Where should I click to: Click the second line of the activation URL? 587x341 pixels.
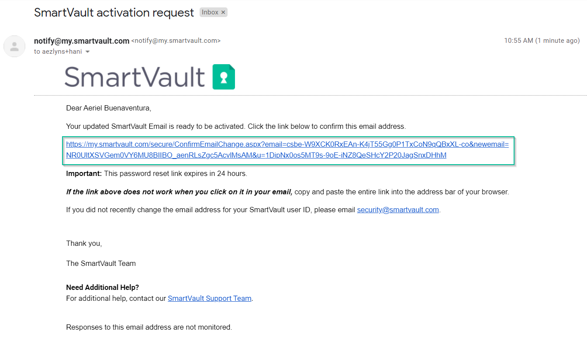[x=256, y=155]
